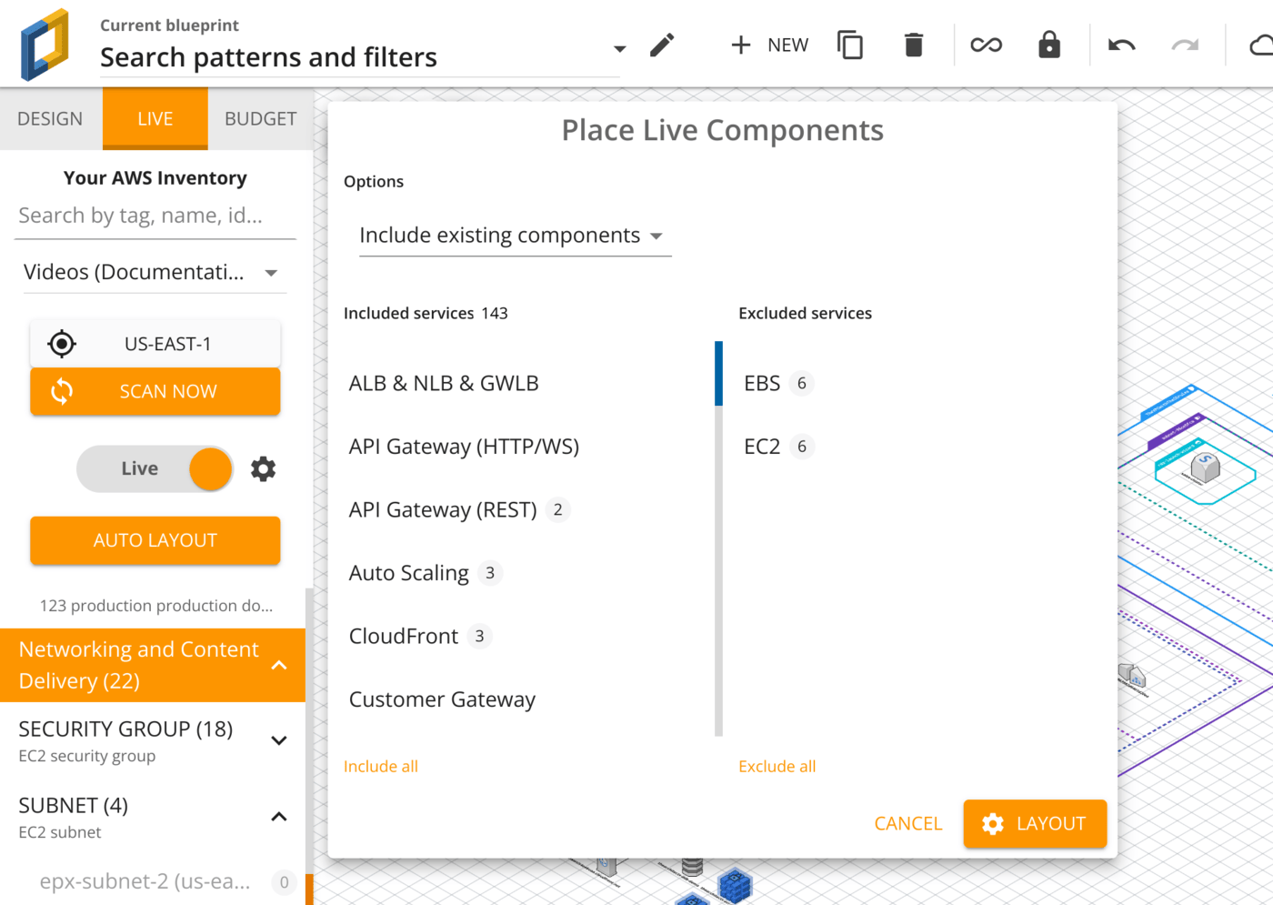Edit blueprint name with pencil icon

pos(662,45)
